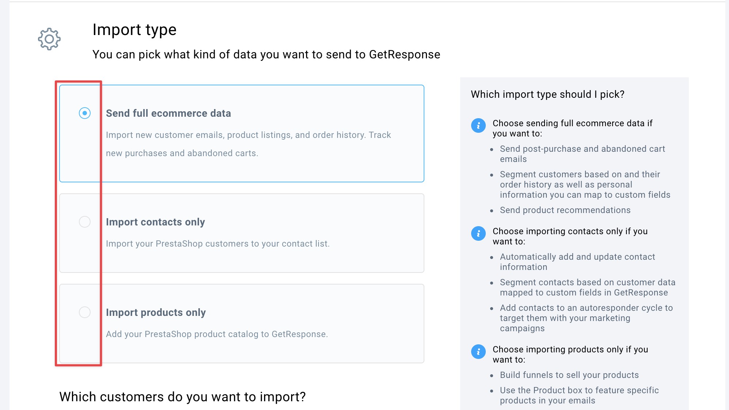The width and height of the screenshot is (729, 410).
Task: Click 'Which import type should I pick?' heading
Action: (x=547, y=94)
